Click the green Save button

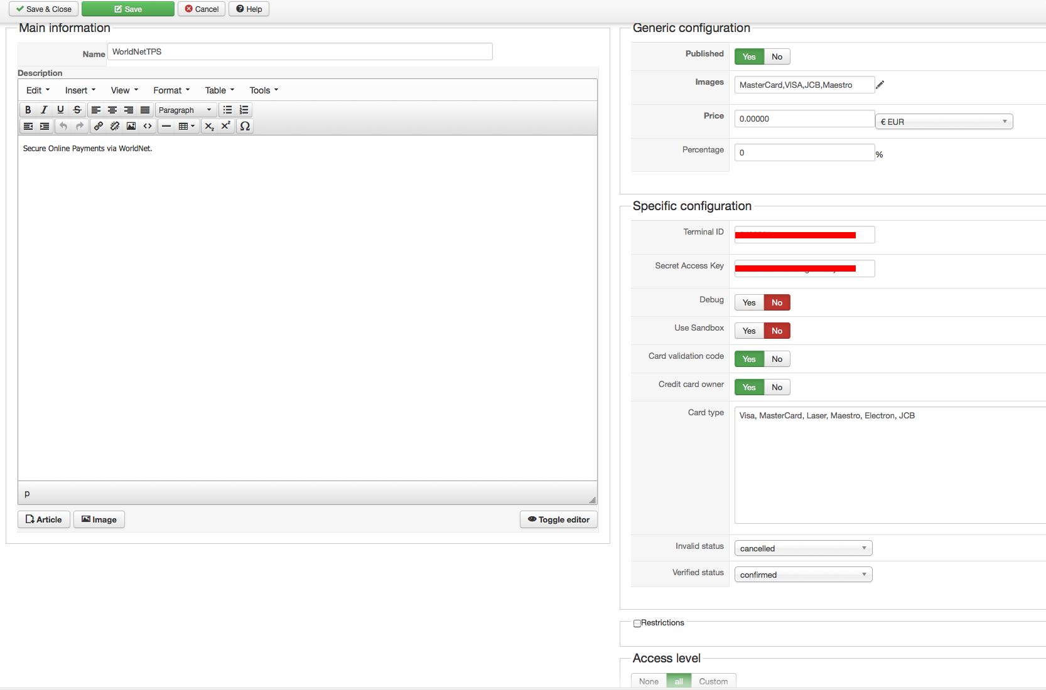pyautogui.click(x=128, y=9)
